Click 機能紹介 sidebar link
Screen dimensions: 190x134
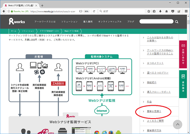pyautogui.click(x=152, y=83)
